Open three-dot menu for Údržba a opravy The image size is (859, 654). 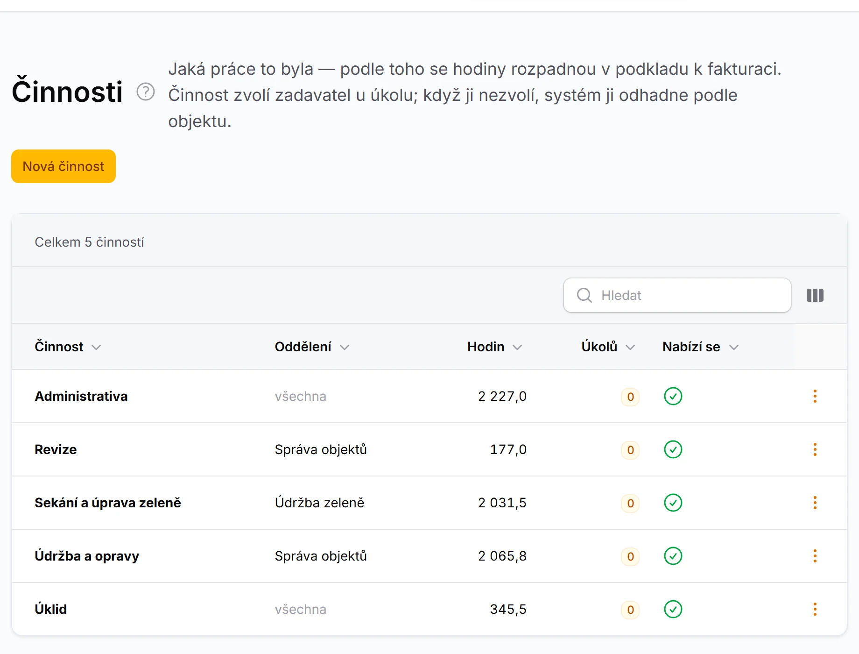coord(815,556)
